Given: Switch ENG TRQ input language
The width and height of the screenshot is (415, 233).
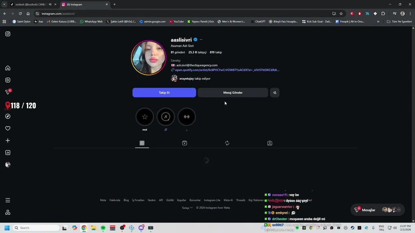Looking at the screenshot, I should (x=382, y=228).
